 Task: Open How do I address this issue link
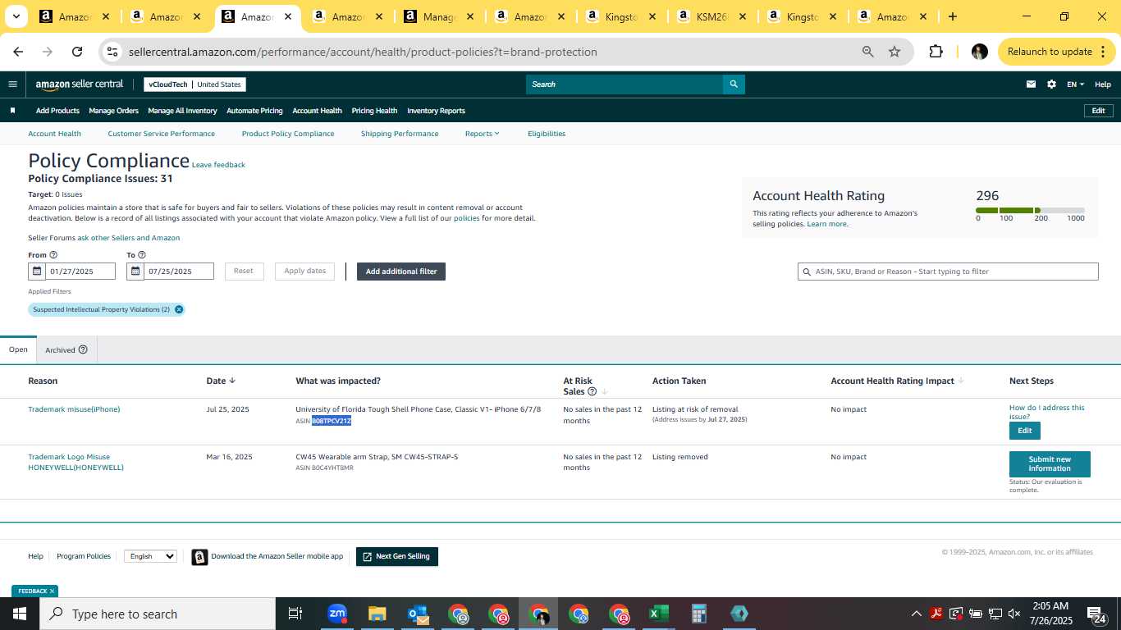[x=1047, y=412]
